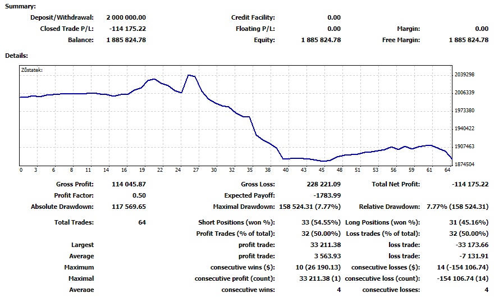Click the Equity value in the summary
This screenshot has width=494, height=297.
click(x=321, y=40)
